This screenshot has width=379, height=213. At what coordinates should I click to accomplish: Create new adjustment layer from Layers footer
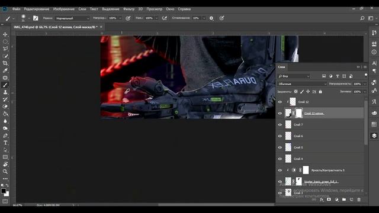pyautogui.click(x=336, y=199)
